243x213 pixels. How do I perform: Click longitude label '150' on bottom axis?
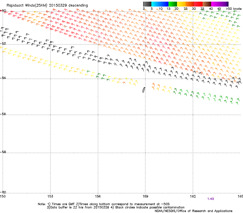pos(3,196)
